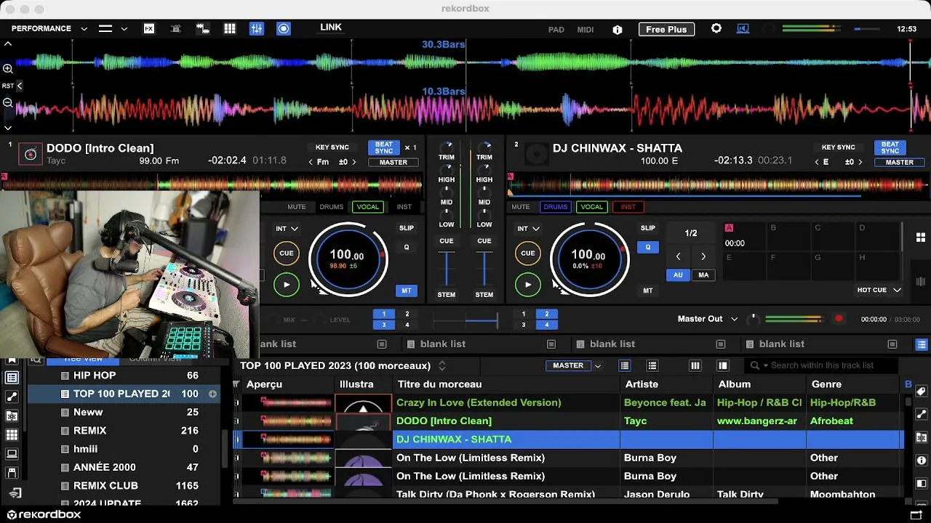Screen dimensions: 931x523
Task: Expand the HOT CUE pad mode dropdown
Action: 879,290
